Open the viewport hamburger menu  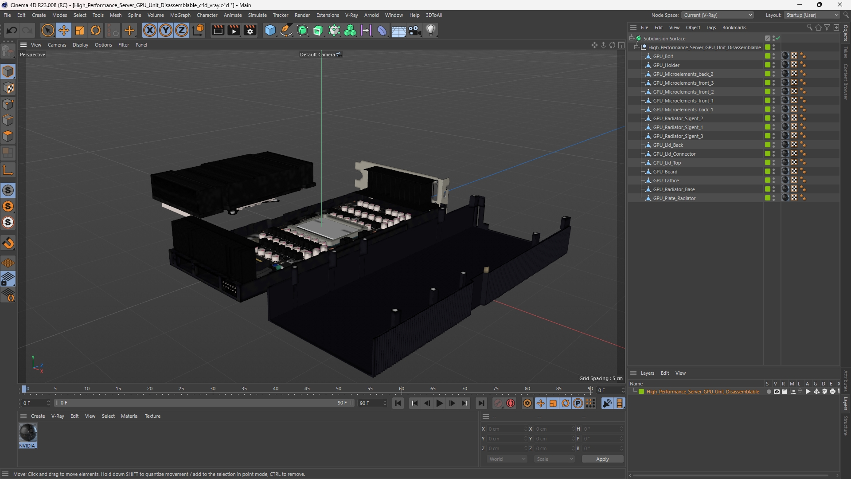coord(23,45)
